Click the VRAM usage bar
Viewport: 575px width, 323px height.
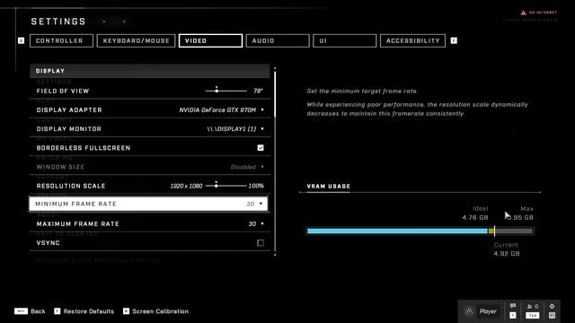pos(420,231)
